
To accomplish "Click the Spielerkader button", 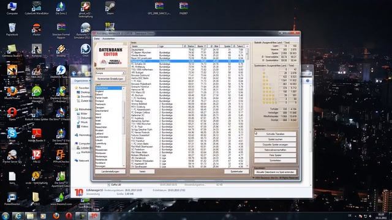I will [236, 172].
